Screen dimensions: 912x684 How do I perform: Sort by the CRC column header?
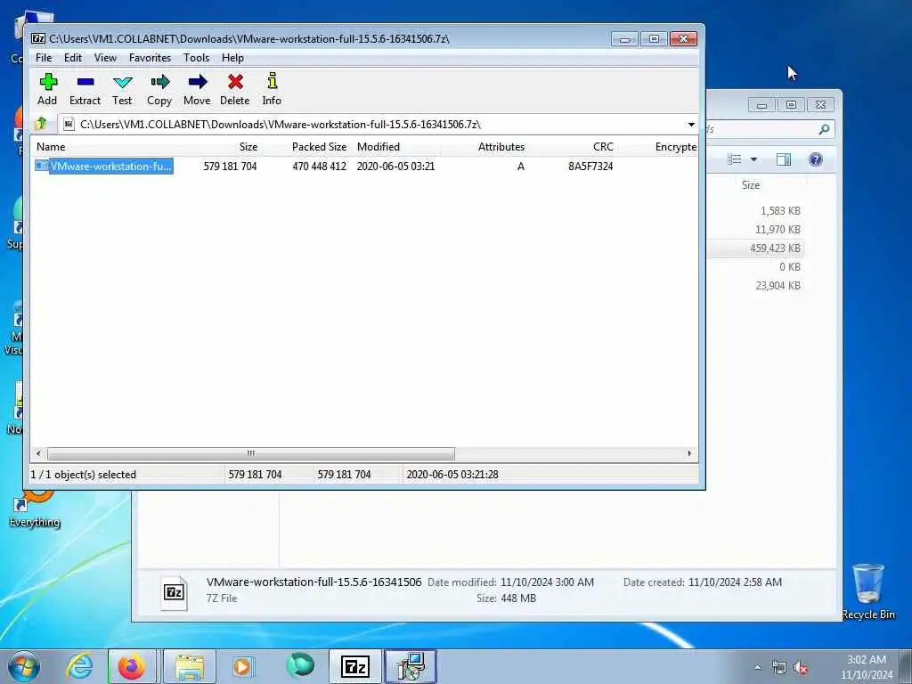click(573, 147)
